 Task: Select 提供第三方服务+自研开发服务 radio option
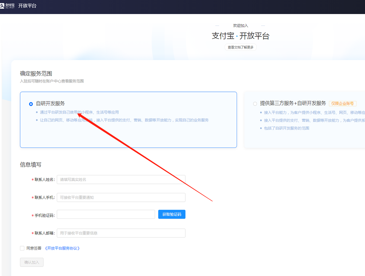[x=255, y=104]
